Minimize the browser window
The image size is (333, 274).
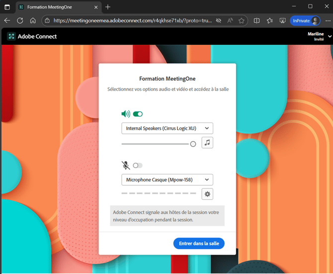pos(294,6)
